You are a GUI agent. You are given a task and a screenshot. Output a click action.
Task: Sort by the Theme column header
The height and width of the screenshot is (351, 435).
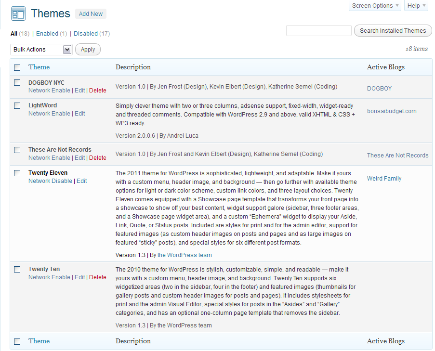point(39,67)
